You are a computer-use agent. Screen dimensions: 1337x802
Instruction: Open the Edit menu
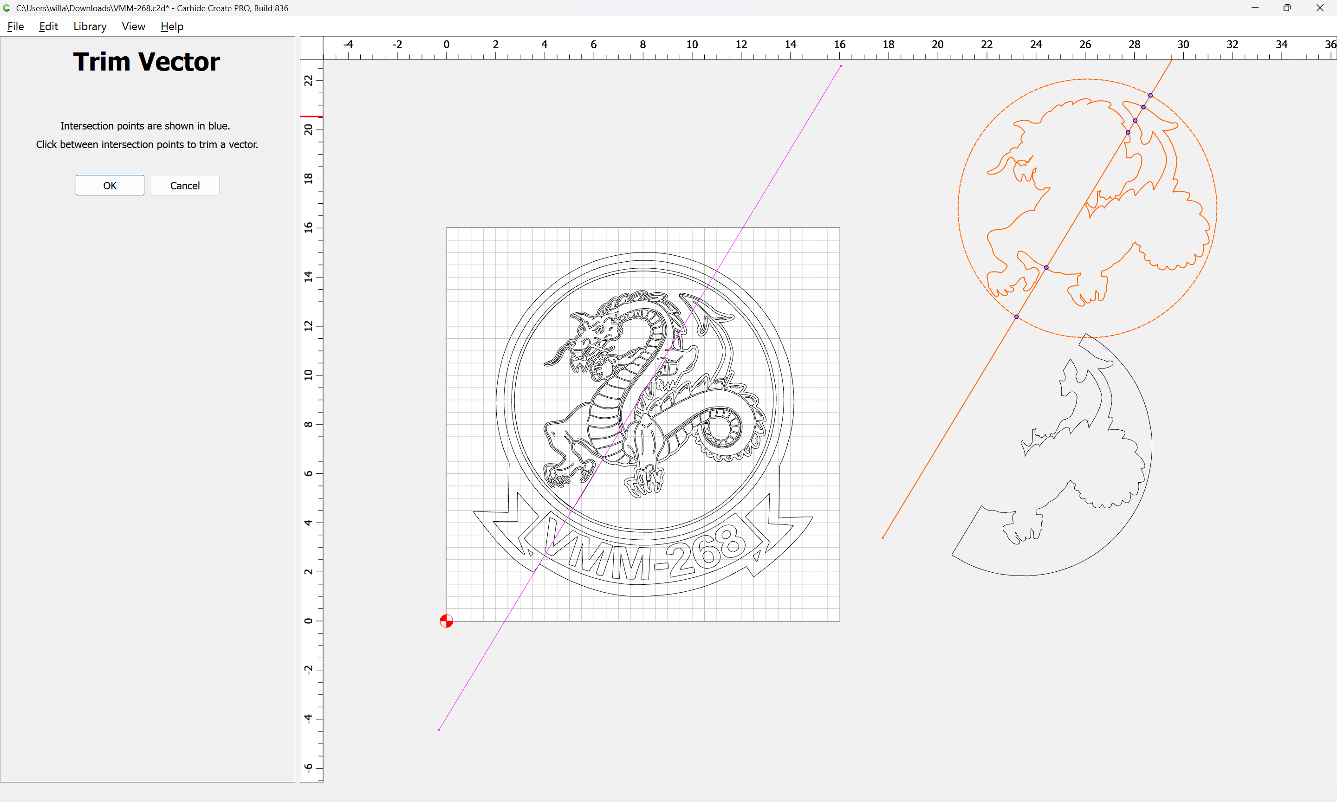(x=48, y=26)
